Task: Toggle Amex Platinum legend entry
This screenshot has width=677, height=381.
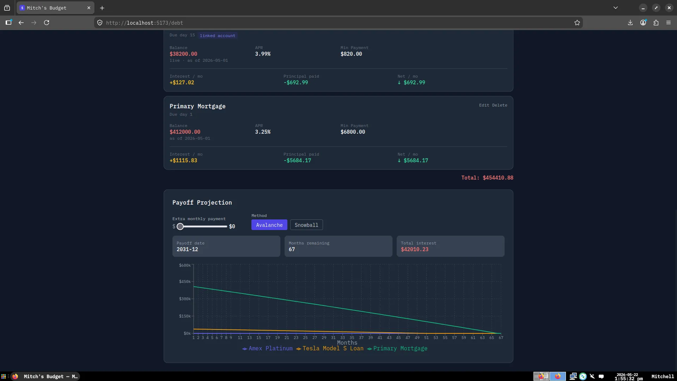Action: click(x=268, y=349)
